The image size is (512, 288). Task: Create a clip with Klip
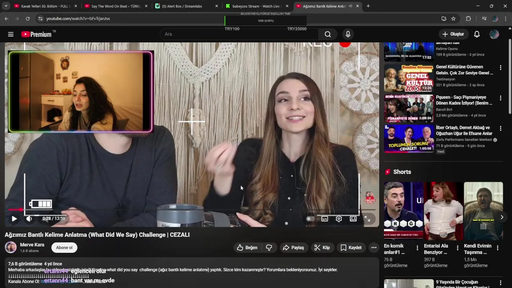tap(322, 248)
